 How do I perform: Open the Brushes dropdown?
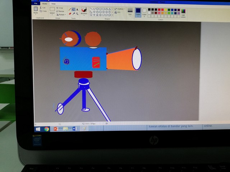point(84,12)
